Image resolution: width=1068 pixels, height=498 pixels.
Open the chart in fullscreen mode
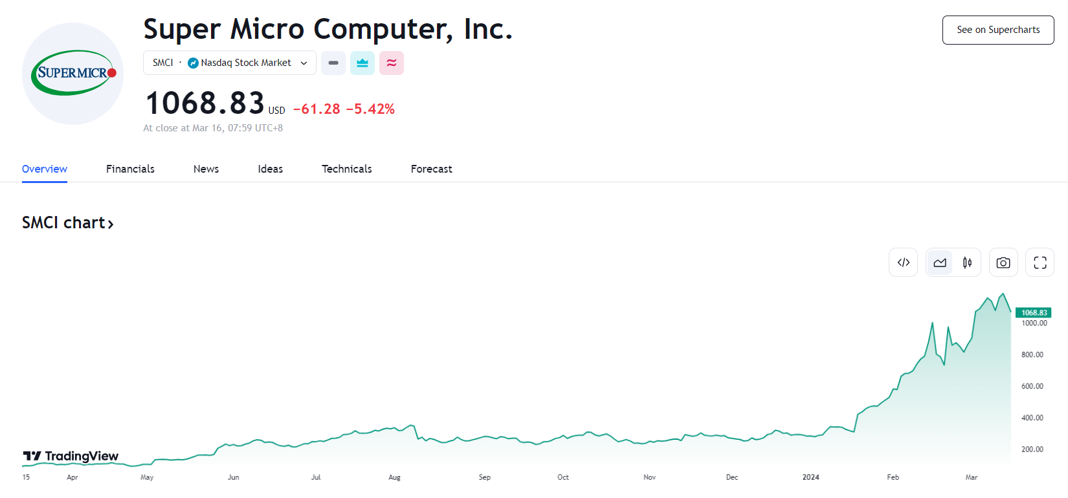point(1040,263)
